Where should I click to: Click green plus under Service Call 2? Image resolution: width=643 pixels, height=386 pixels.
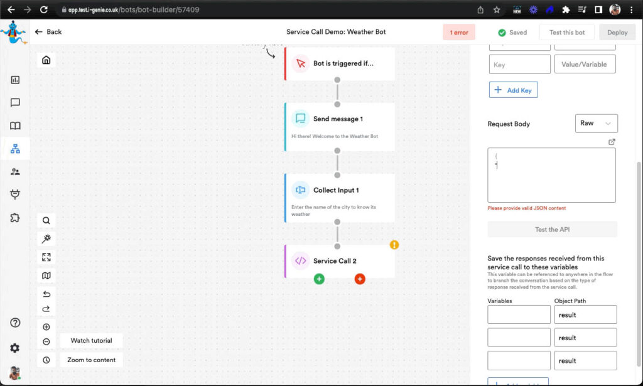click(319, 279)
